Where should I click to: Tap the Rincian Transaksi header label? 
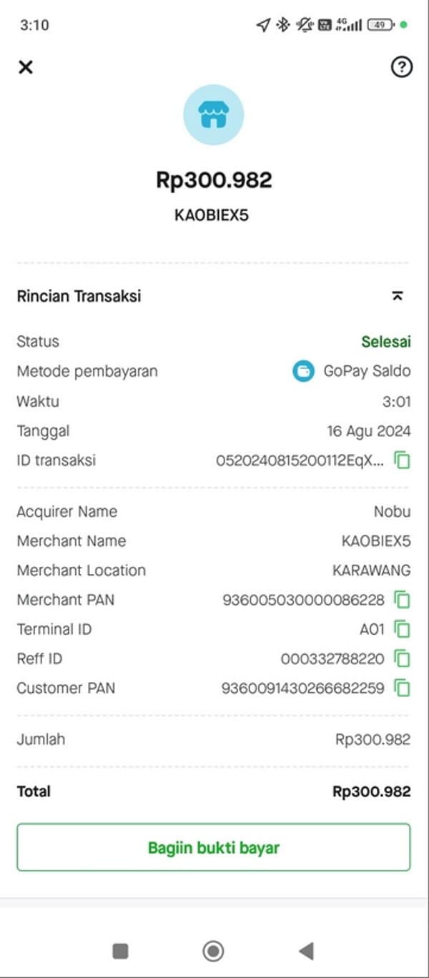click(x=79, y=296)
